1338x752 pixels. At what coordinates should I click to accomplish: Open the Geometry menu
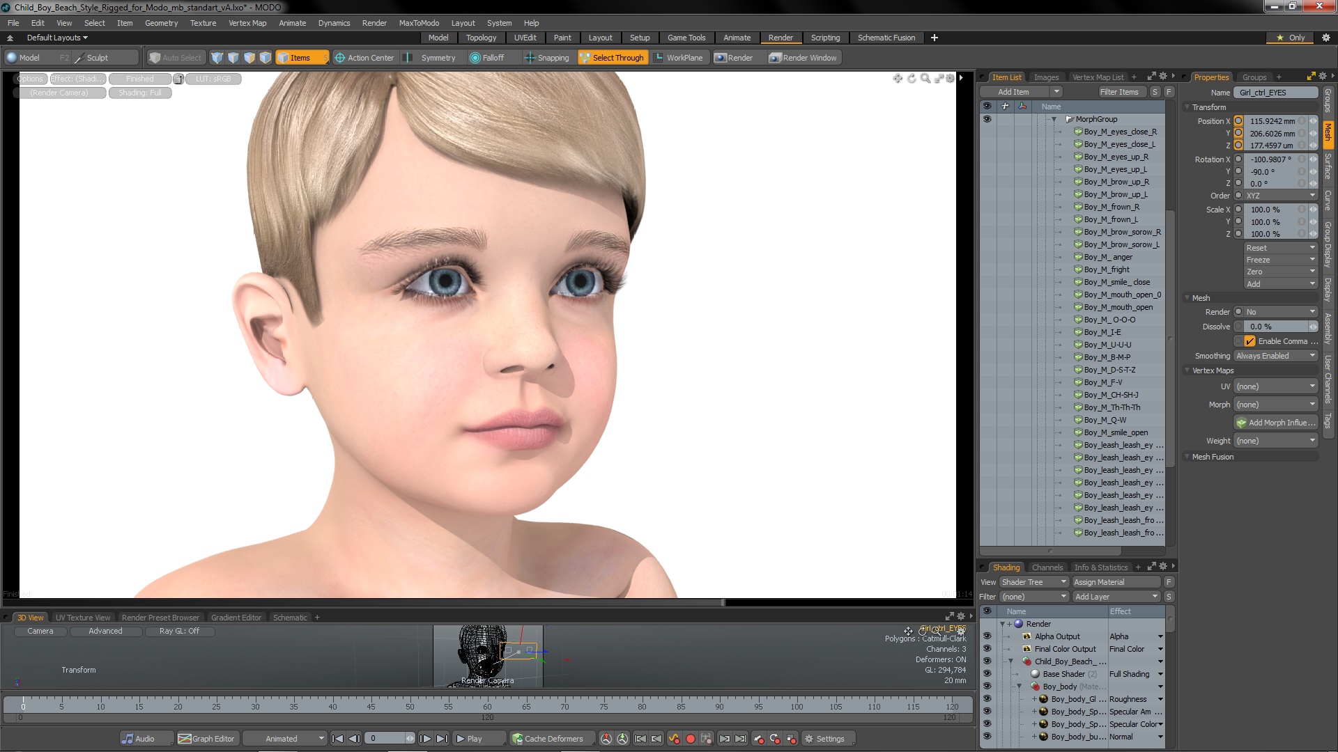[161, 23]
